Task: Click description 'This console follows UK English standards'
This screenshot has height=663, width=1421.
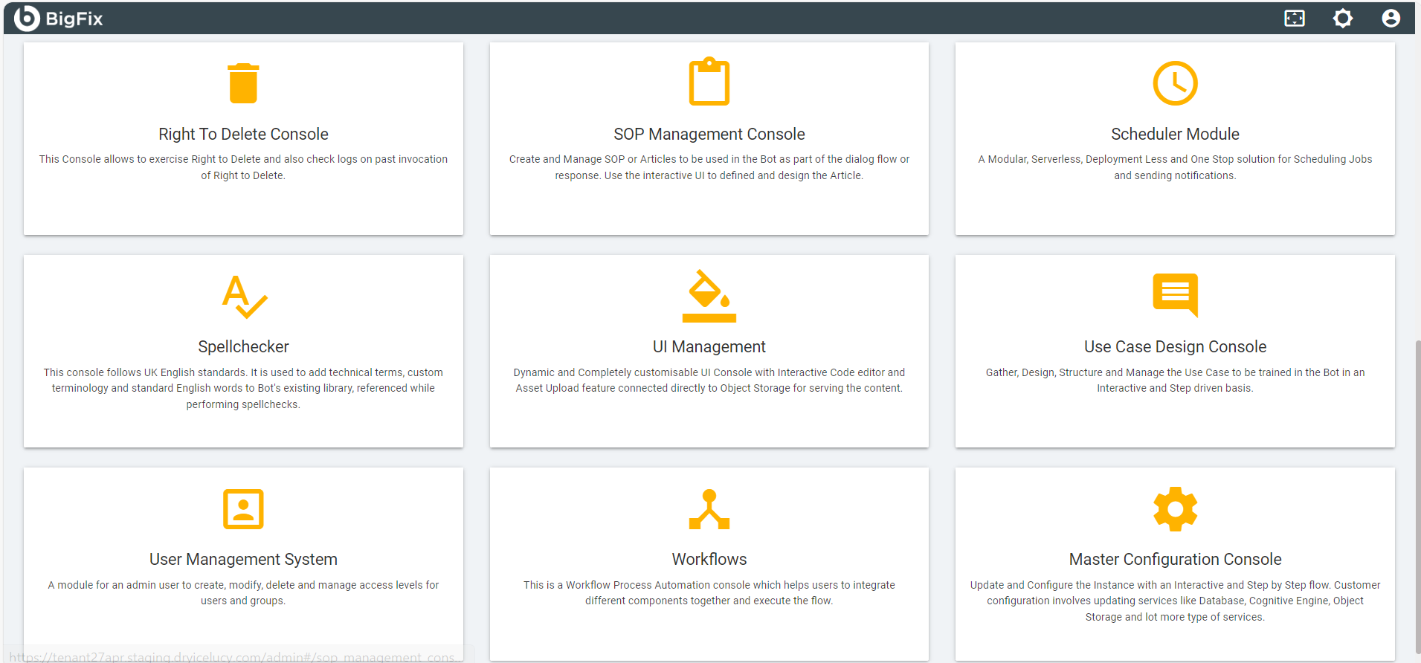Action: 243,388
